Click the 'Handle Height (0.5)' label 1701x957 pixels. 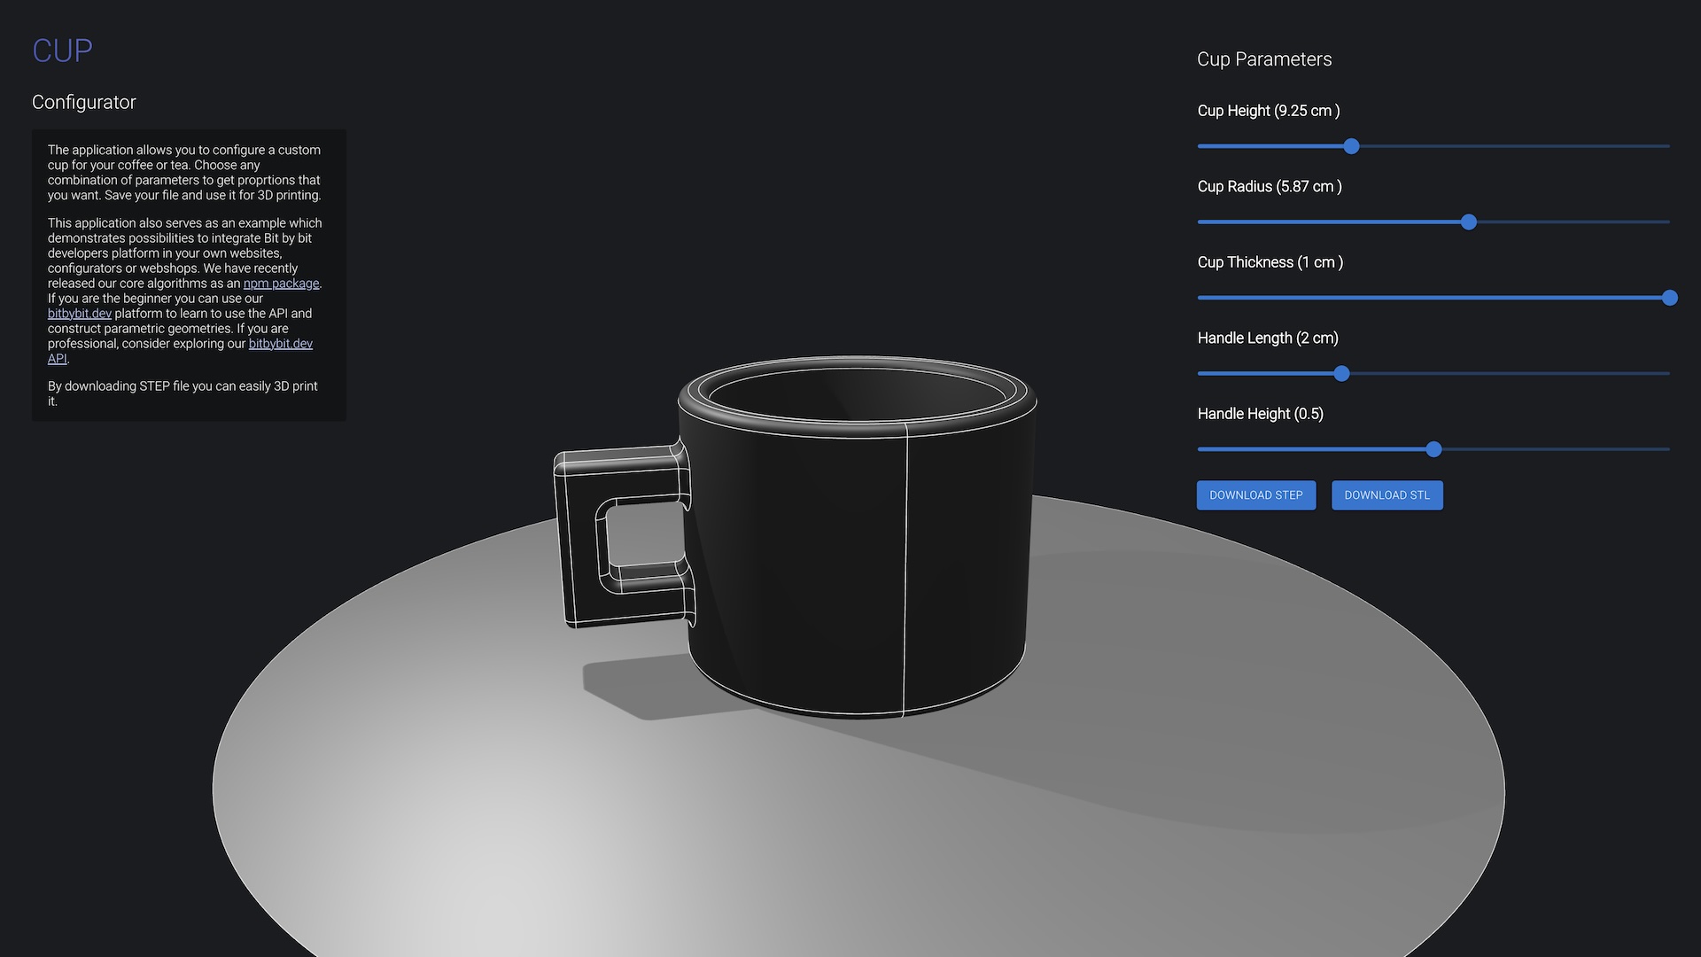pyautogui.click(x=1261, y=414)
